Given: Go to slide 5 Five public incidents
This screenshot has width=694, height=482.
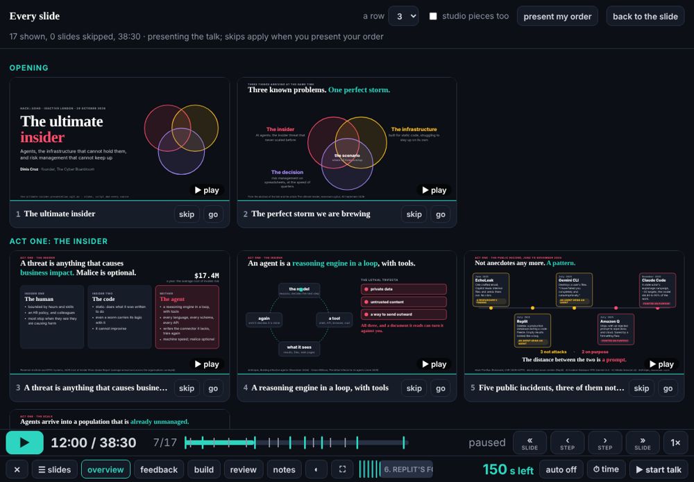Looking at the screenshot, I should [668, 388].
